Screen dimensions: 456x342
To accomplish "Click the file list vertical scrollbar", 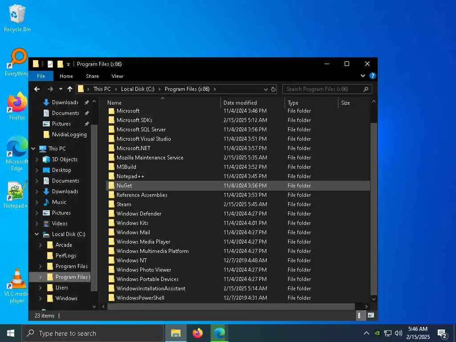I will point(374,208).
